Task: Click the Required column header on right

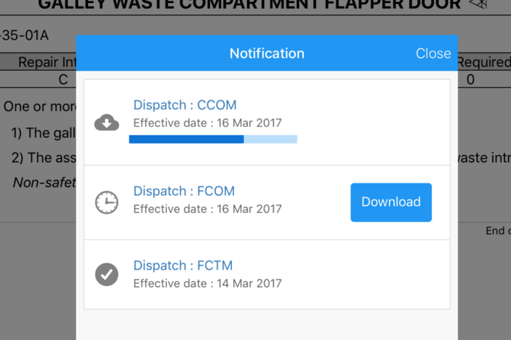Action: pos(484,62)
